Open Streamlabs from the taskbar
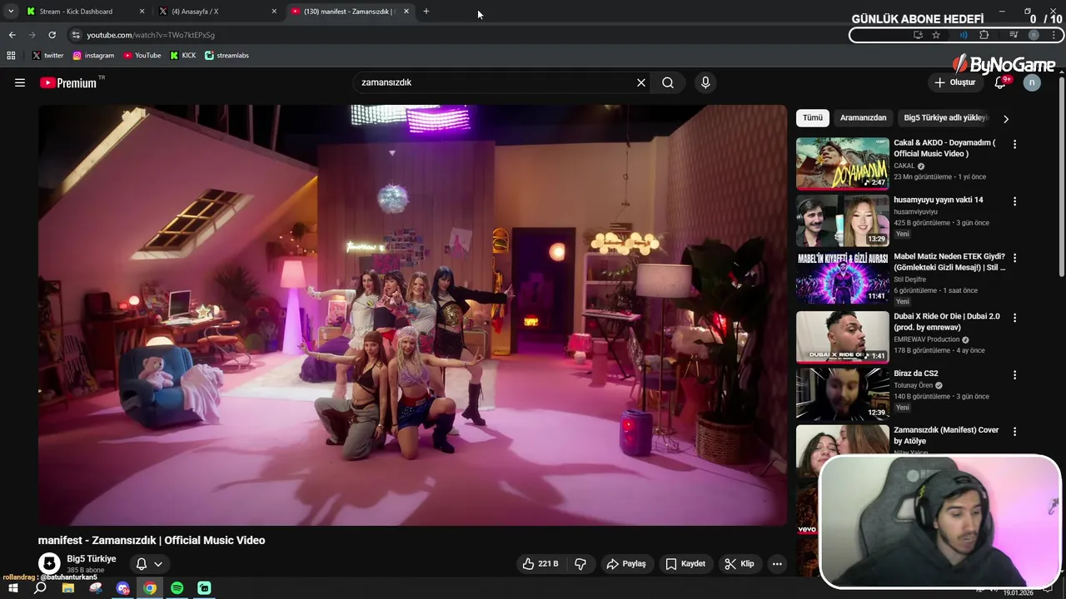Screen dimensions: 1066x599 click(204, 588)
